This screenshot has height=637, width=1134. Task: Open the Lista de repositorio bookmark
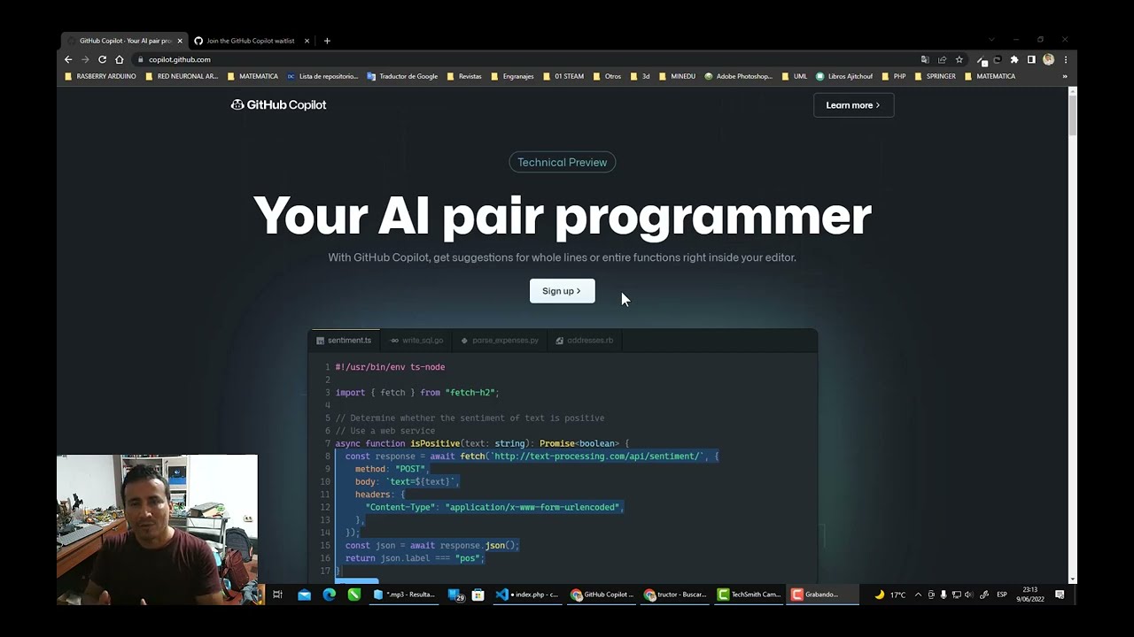(x=322, y=76)
